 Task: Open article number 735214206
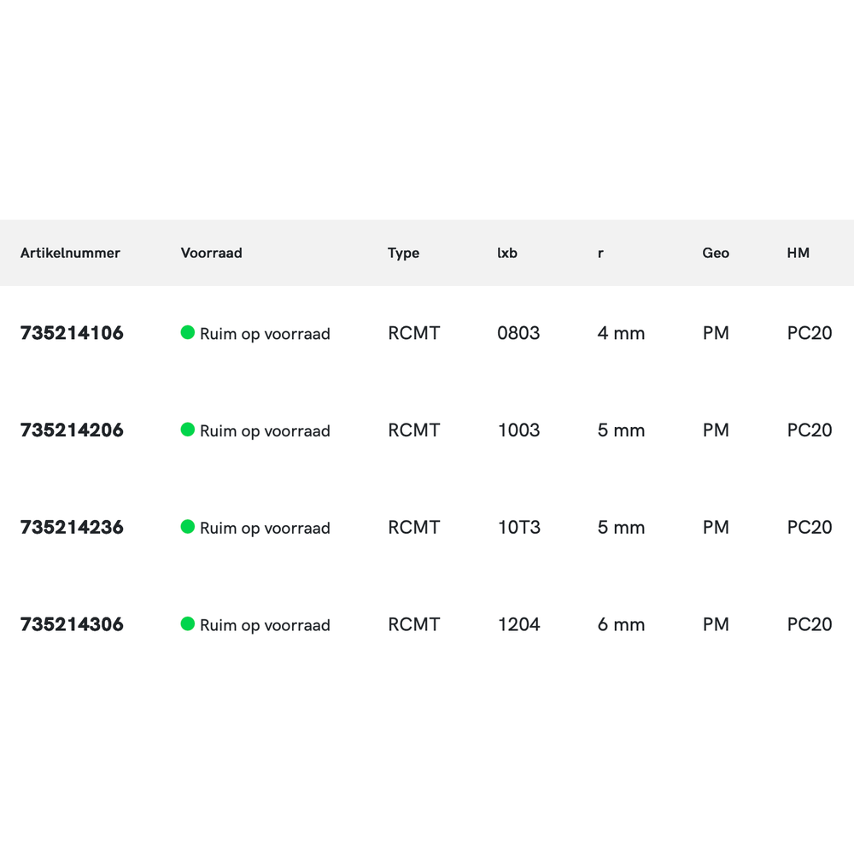(72, 430)
